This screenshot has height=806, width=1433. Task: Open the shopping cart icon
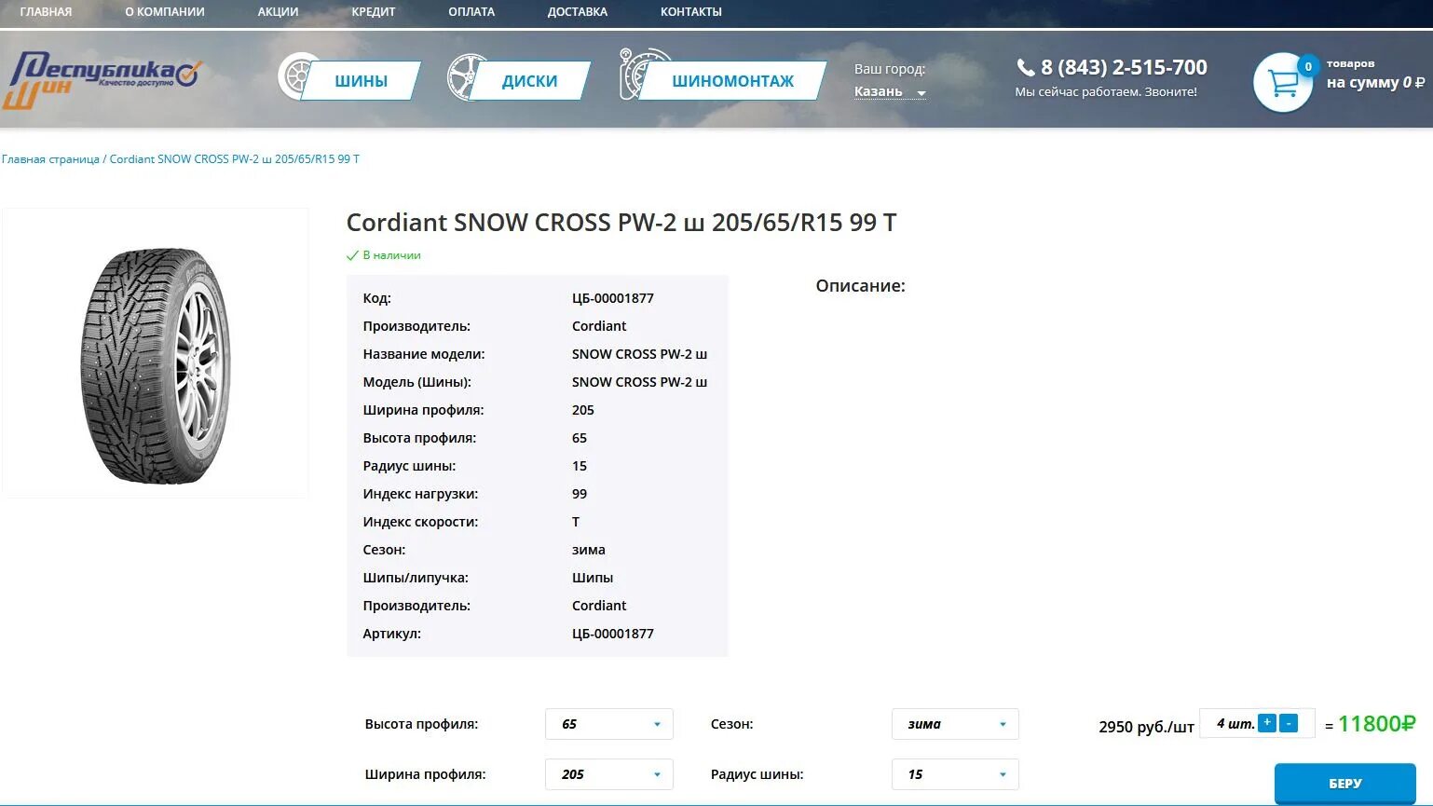pos(1283,83)
